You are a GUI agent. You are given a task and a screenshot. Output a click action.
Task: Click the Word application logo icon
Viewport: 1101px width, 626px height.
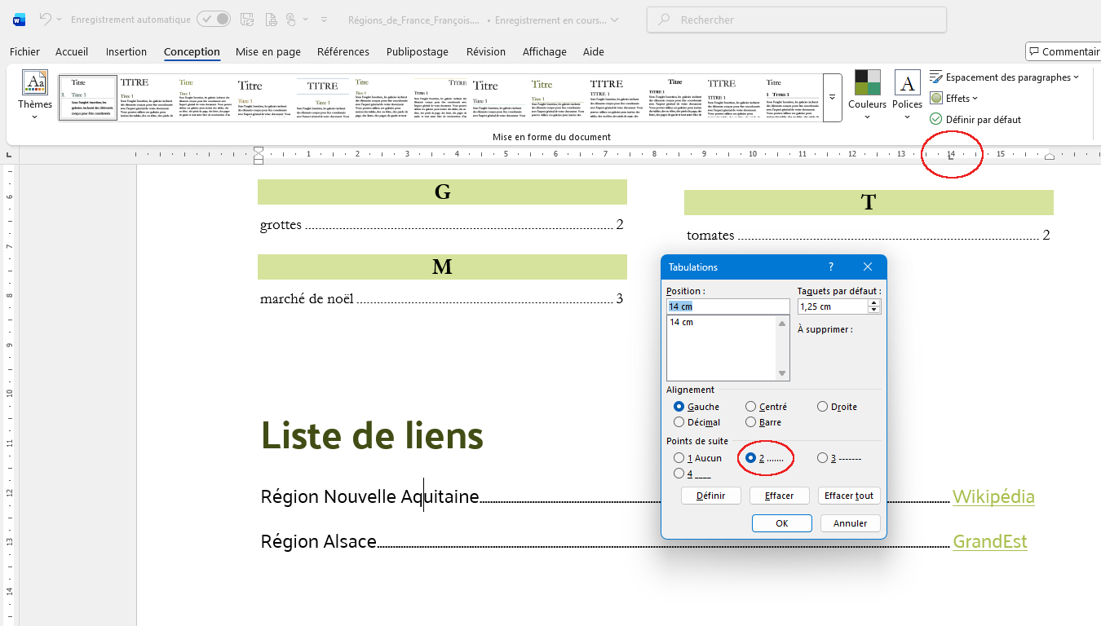20,19
